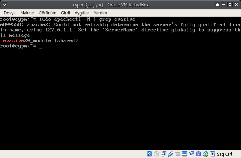Image resolution: width=241 pixels, height=158 pixels.
Task: Click the optical disc drive status icon
Action: coord(157,154)
